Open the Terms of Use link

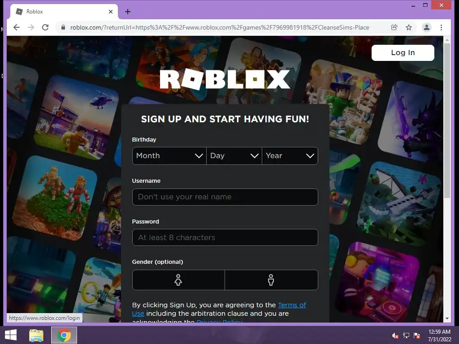(x=292, y=305)
